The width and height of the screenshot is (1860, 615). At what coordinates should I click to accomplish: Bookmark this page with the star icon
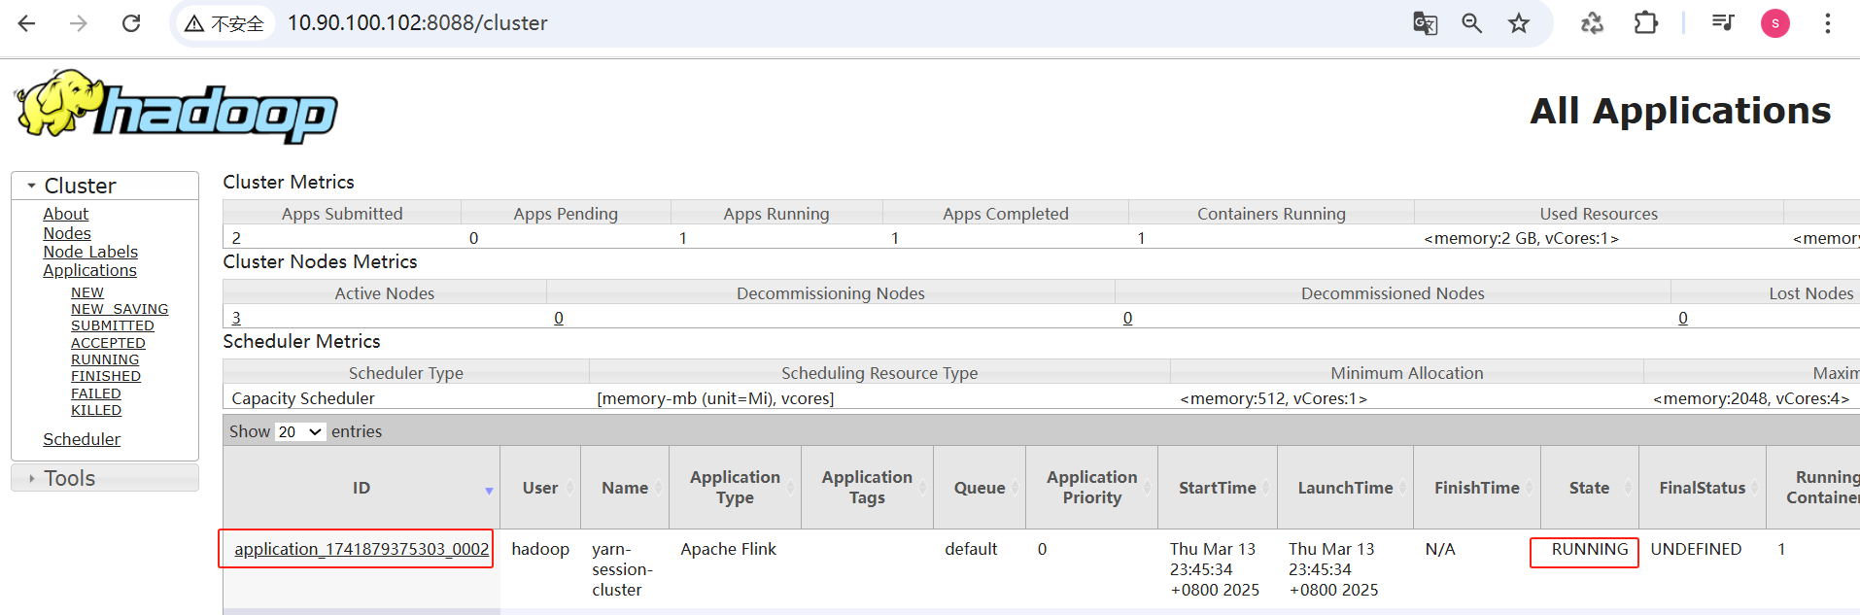tap(1519, 23)
